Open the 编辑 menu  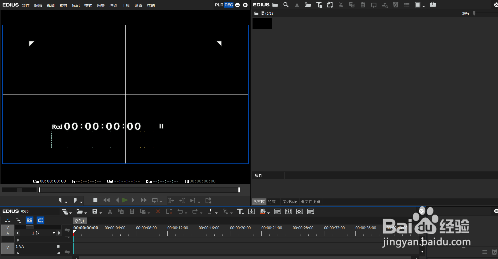38,5
